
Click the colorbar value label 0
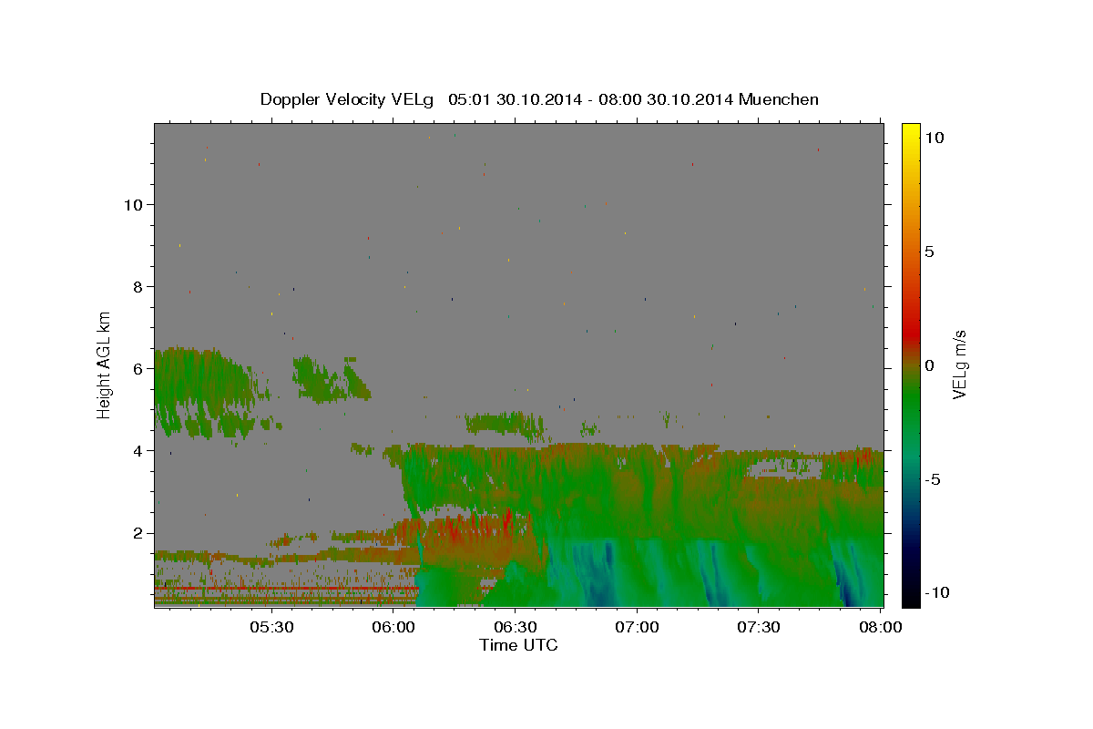click(x=930, y=365)
